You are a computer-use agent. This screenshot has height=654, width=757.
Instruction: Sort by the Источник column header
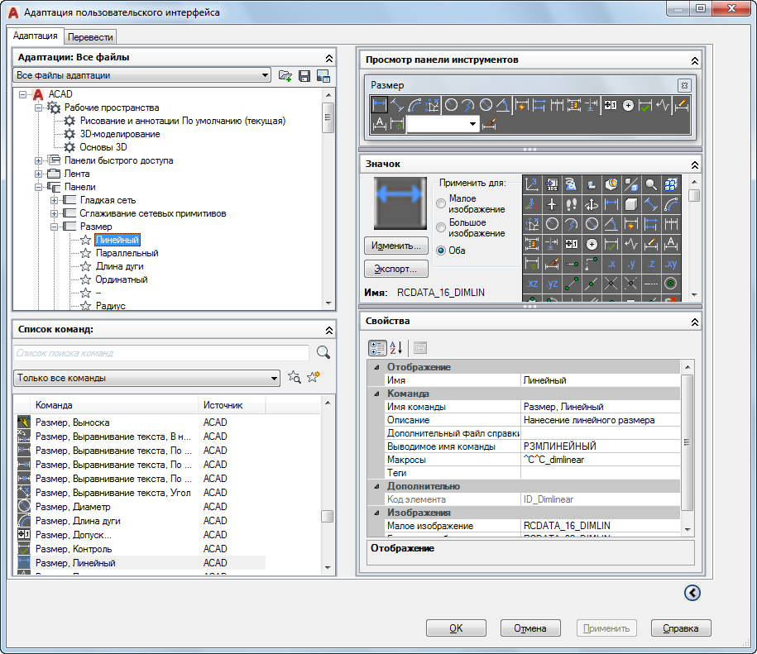(x=232, y=405)
